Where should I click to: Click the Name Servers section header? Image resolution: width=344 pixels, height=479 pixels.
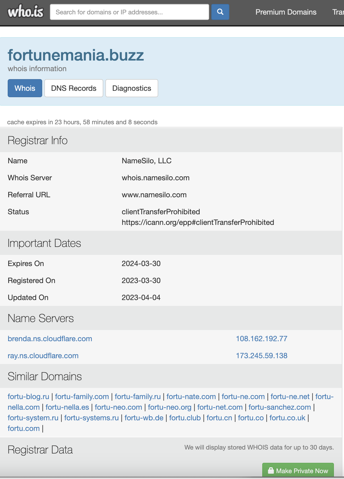[41, 318]
